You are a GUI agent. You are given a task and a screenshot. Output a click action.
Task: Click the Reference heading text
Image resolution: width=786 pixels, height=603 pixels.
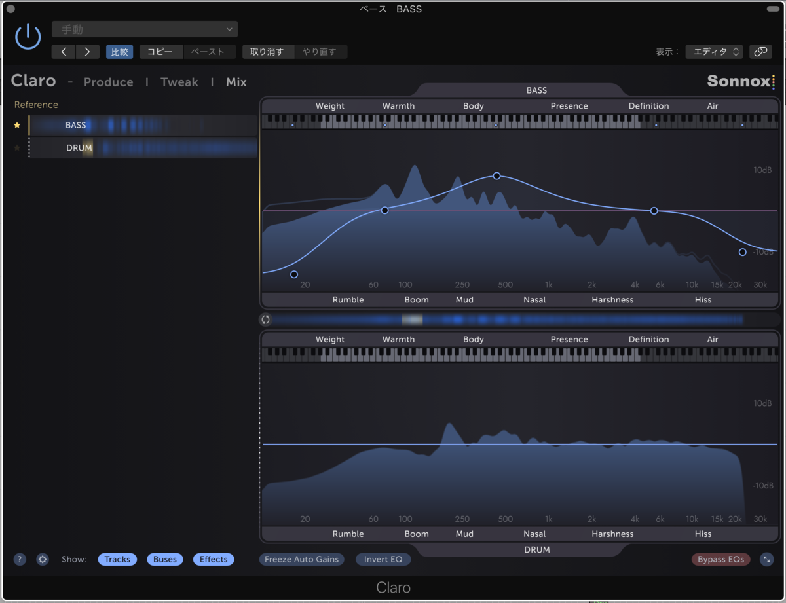click(36, 105)
